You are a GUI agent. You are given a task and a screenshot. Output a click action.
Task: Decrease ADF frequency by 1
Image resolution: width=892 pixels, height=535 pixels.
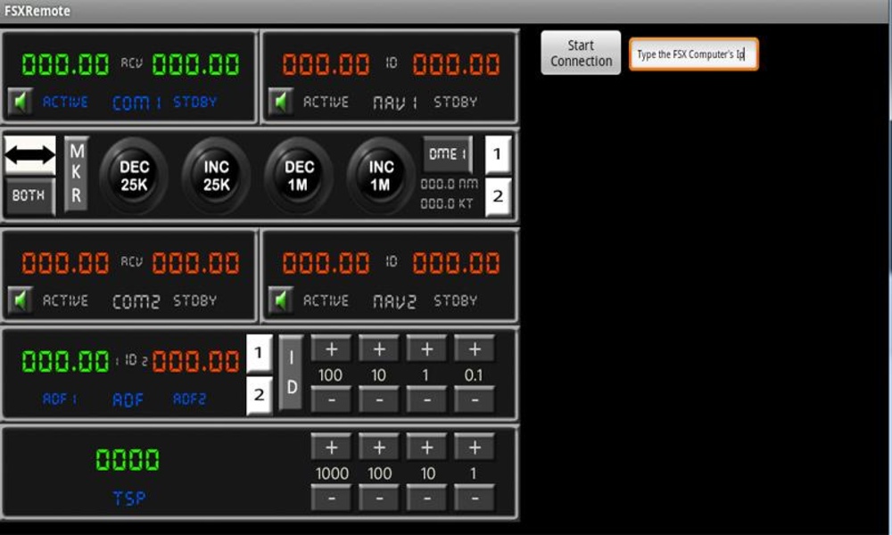pyautogui.click(x=426, y=399)
